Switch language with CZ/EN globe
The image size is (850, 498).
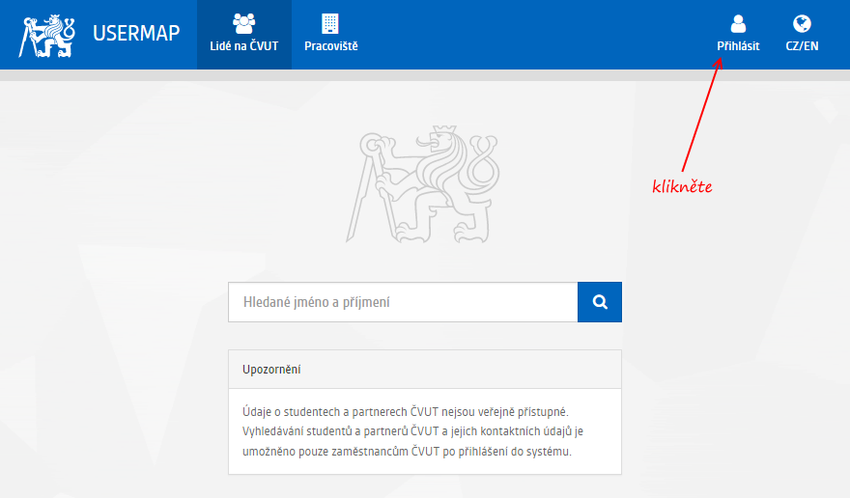tap(802, 35)
